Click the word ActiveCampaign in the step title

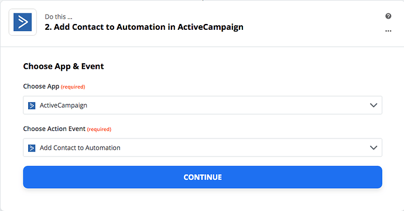click(x=211, y=27)
